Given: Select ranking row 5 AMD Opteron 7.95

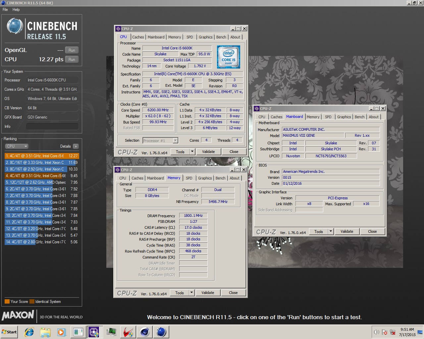Looking at the screenshot, I should 42,182.
